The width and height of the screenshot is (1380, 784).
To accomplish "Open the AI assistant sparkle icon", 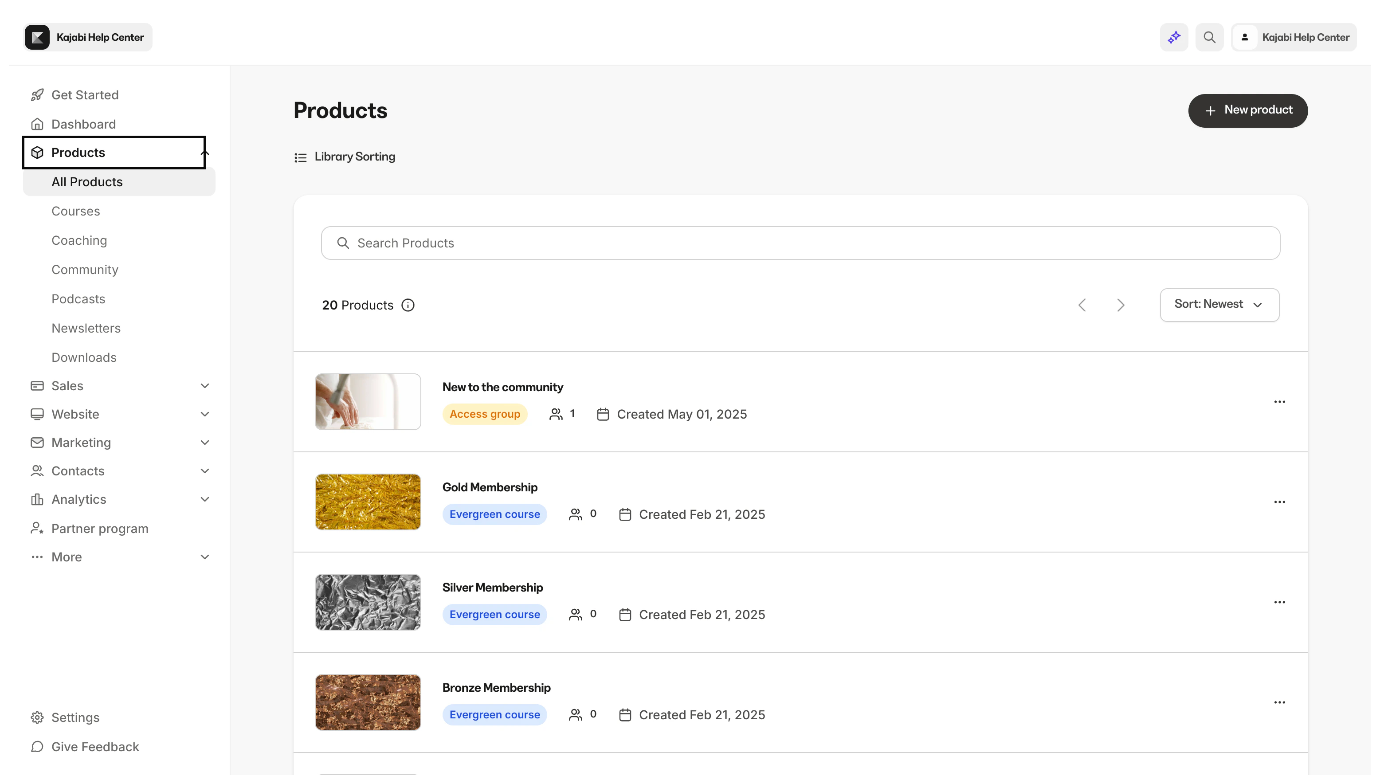I will (x=1174, y=37).
